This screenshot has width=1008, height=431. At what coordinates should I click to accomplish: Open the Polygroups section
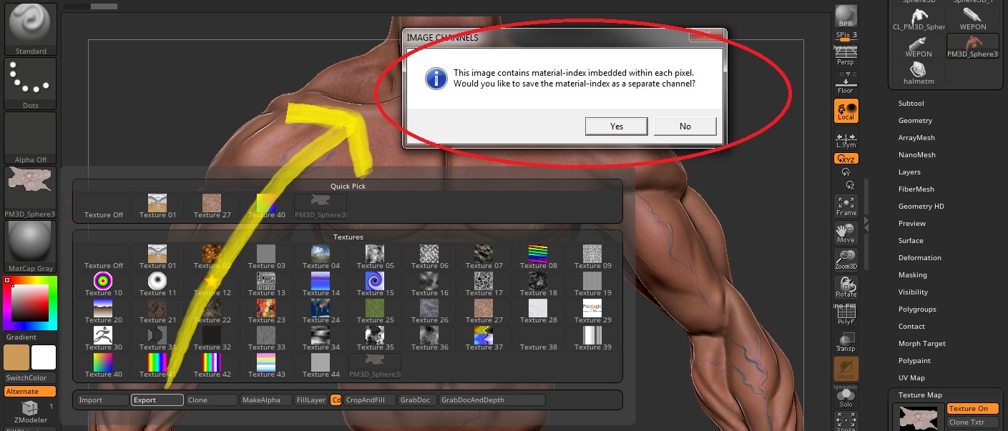917,309
